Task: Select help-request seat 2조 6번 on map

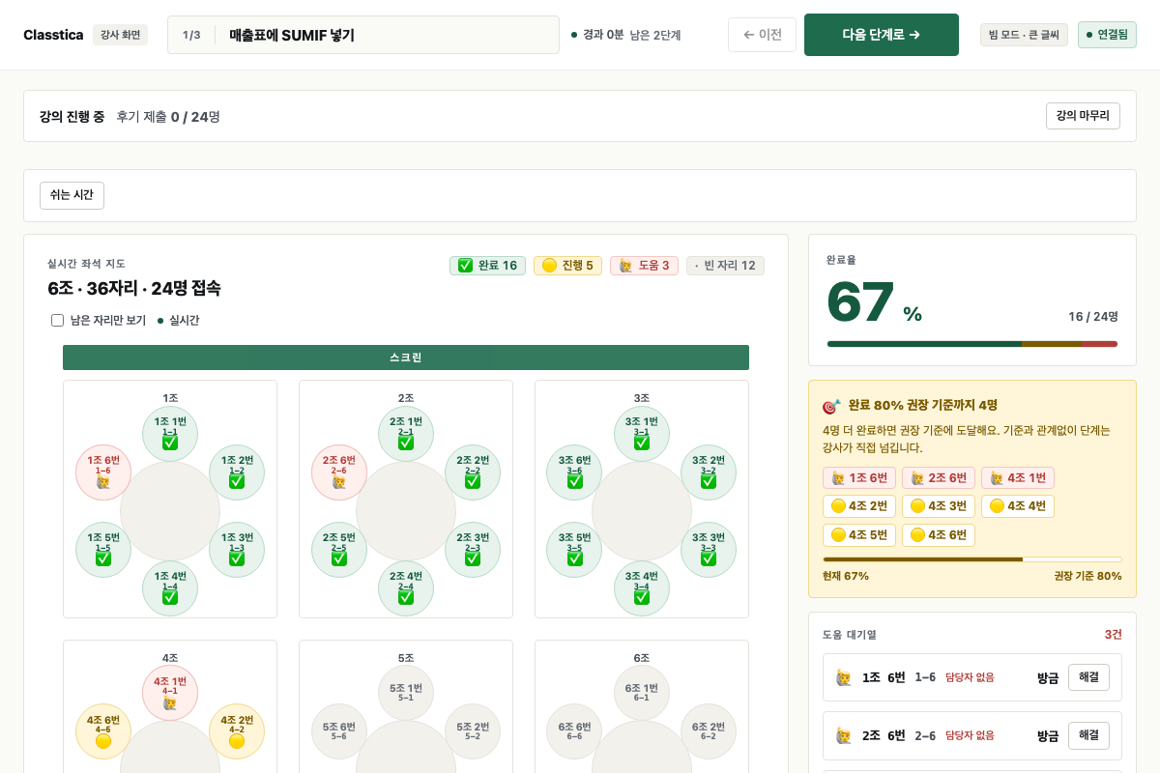Action: pyautogui.click(x=339, y=472)
